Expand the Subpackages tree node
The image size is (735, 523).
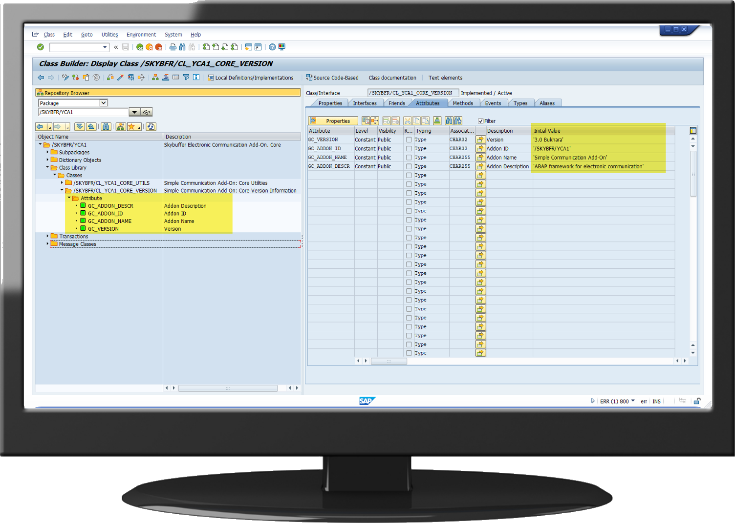(x=47, y=152)
